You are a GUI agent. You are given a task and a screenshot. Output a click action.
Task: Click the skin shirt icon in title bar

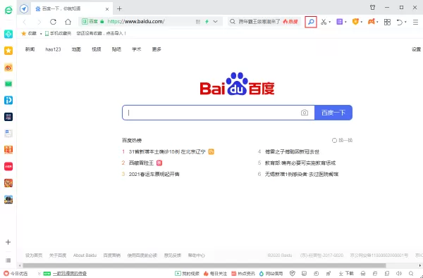pyautogui.click(x=372, y=8)
